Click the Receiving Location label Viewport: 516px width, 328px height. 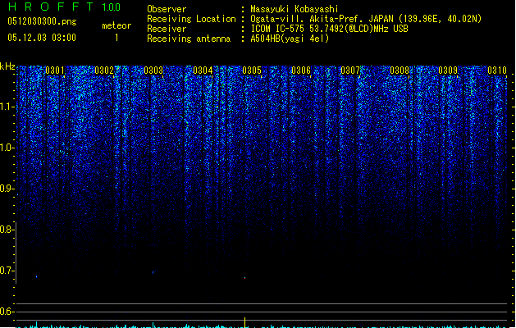pyautogui.click(x=191, y=19)
